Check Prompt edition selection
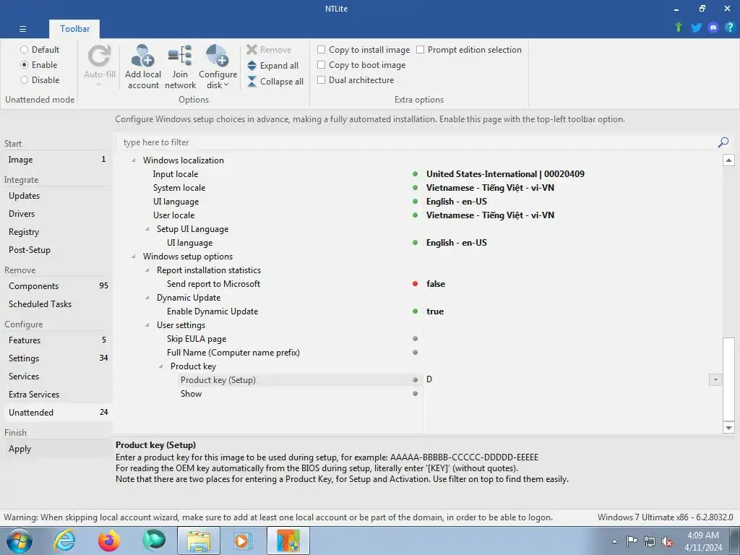The height and width of the screenshot is (555, 740). 421,50
